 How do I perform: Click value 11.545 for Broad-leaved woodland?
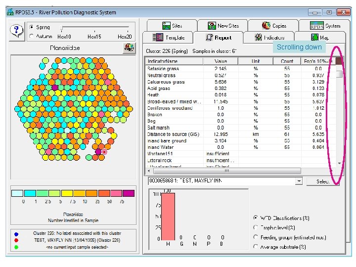[x=221, y=101]
